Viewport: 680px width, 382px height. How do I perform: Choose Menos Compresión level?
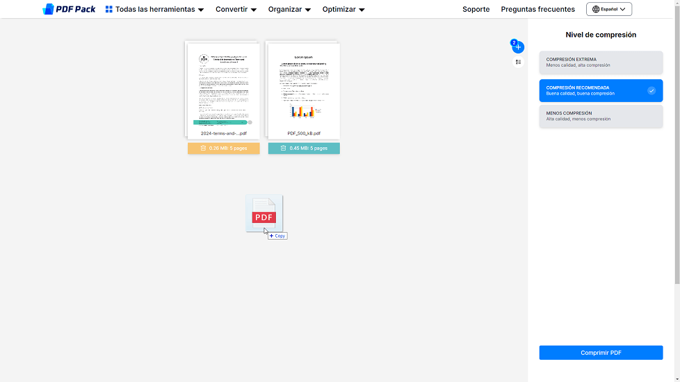601,116
